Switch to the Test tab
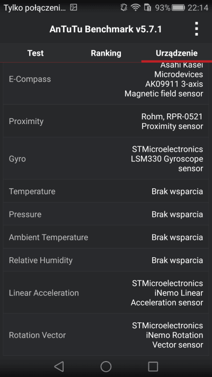This screenshot has width=212, height=377. tap(36, 53)
